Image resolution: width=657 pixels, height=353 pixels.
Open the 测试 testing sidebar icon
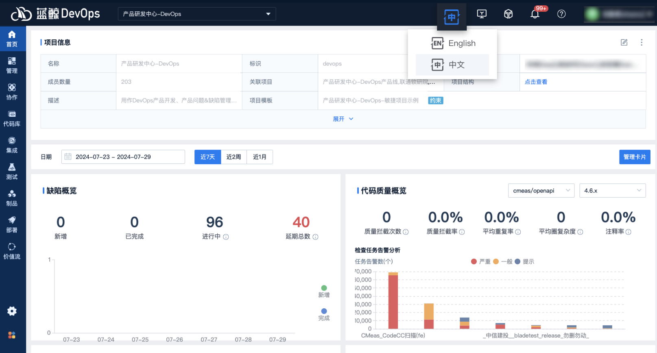point(12,171)
